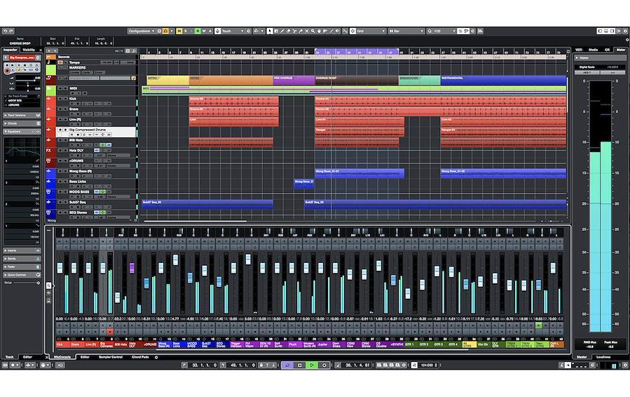Click the Undo arrow in the top toolbar
This screenshot has width=630, height=397.
(6, 31)
